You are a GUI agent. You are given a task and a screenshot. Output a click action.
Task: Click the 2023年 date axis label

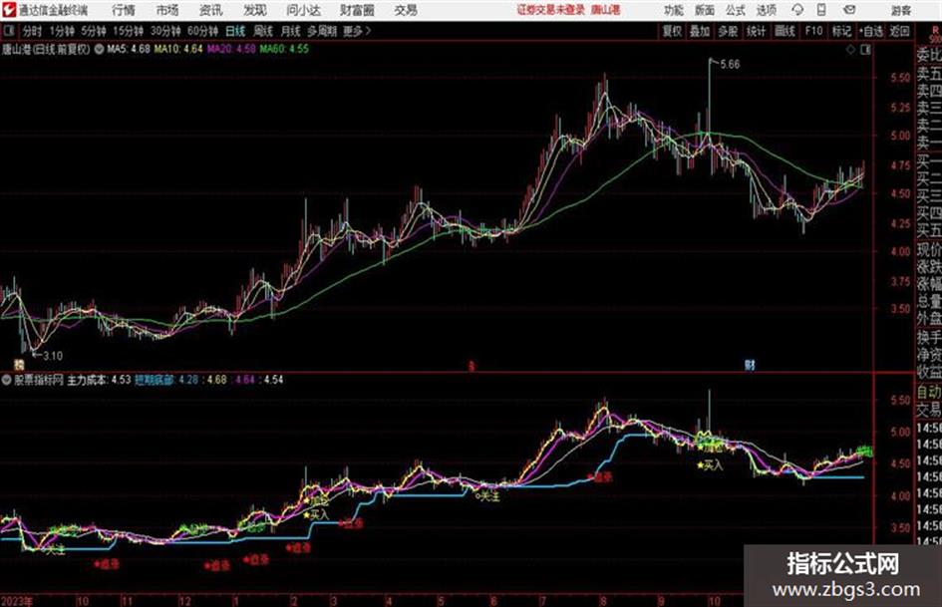pyautogui.click(x=17, y=601)
